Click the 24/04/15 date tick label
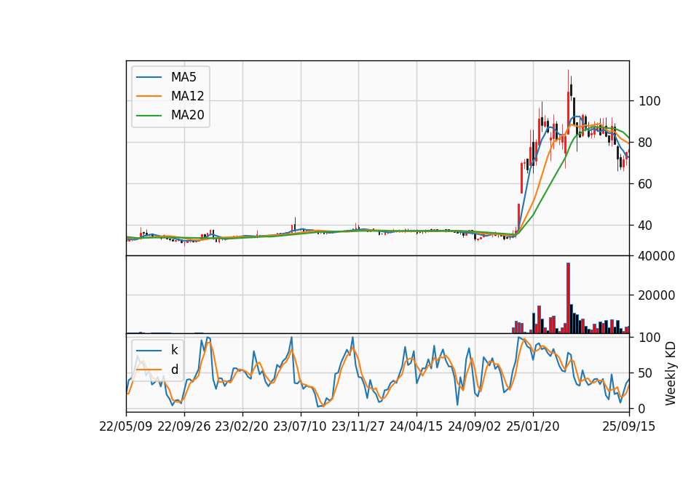This screenshot has height=502, width=699. point(416,426)
